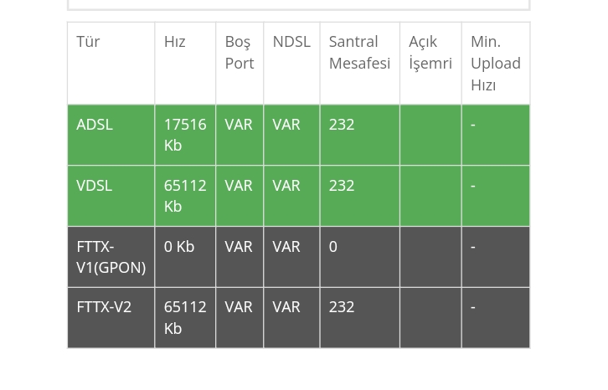Viewport: 608px width, 390px height.
Task: Click the Santral Mesafesi column header
Action: pos(359,52)
